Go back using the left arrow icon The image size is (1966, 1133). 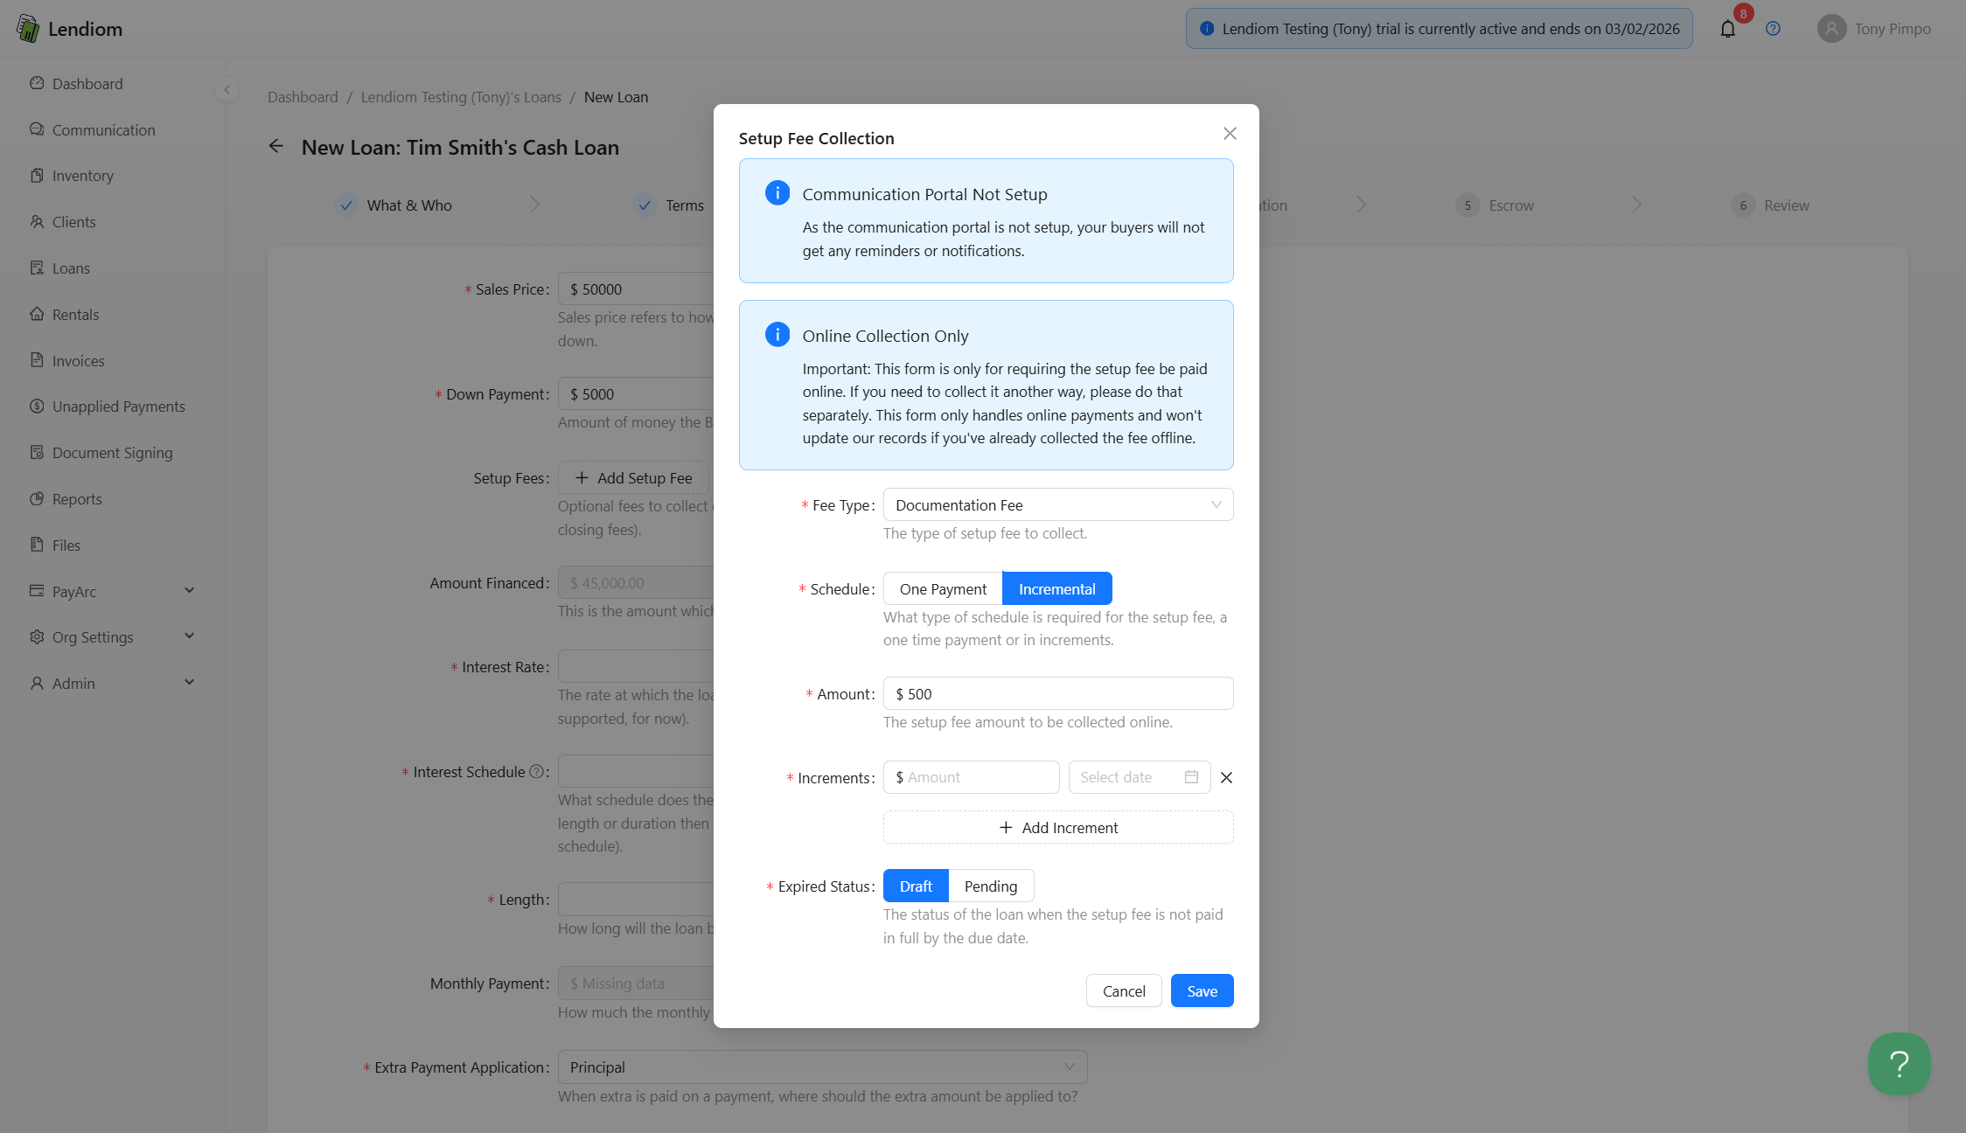pyautogui.click(x=276, y=147)
